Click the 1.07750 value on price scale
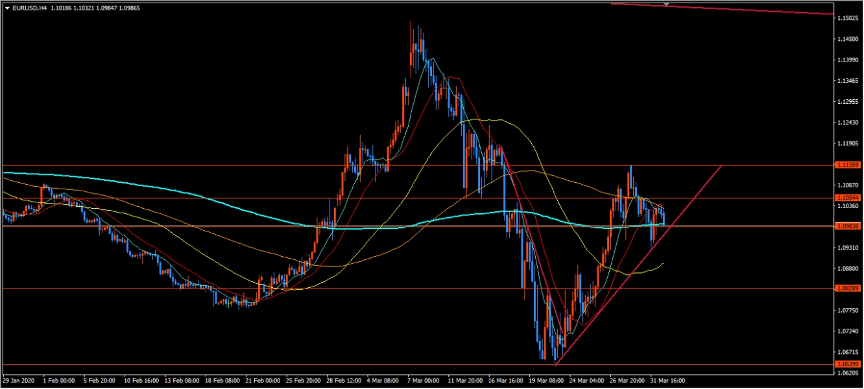The image size is (864, 389). pos(848,311)
